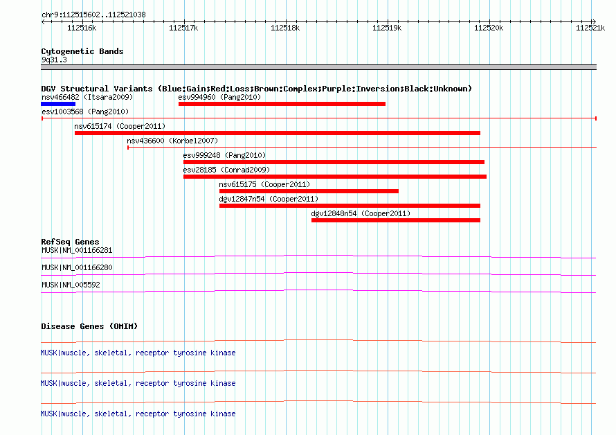Select the esv999248 (Pang2010) label
616x435 pixels.
click(x=224, y=155)
